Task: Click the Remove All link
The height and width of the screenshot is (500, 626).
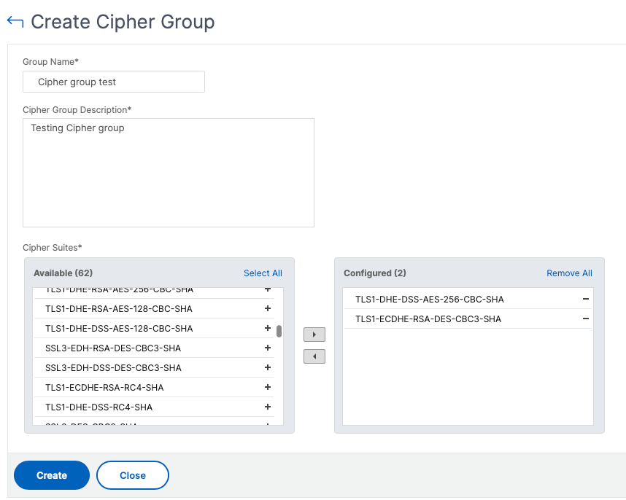Action: coord(569,273)
